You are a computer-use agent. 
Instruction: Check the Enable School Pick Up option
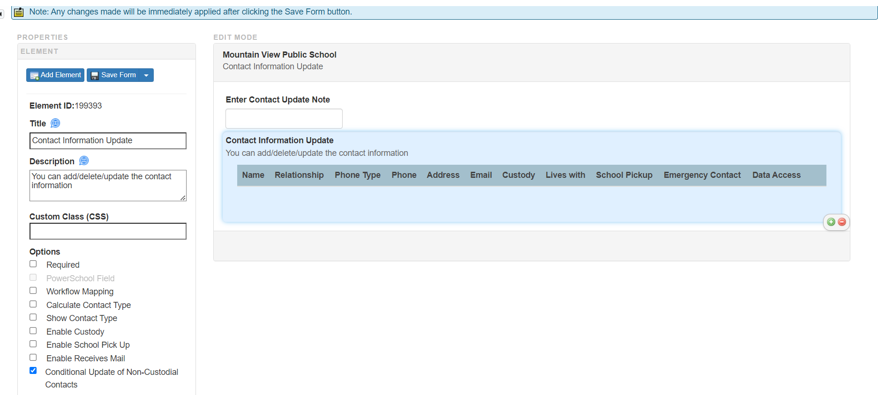point(33,344)
